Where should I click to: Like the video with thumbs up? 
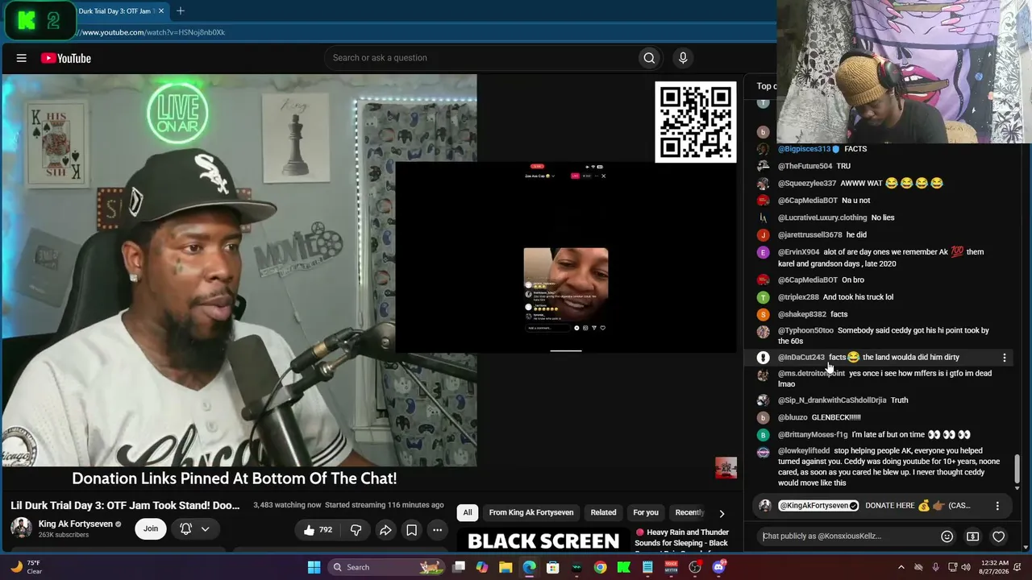point(317,530)
